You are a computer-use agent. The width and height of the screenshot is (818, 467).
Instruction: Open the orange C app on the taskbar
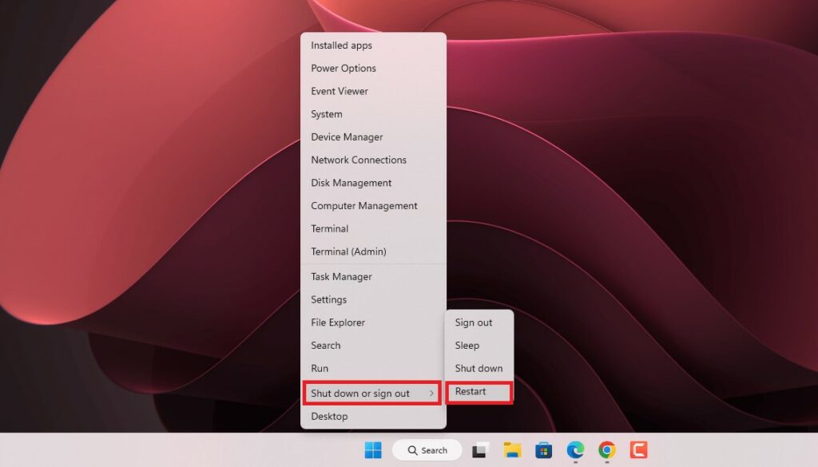(x=638, y=449)
